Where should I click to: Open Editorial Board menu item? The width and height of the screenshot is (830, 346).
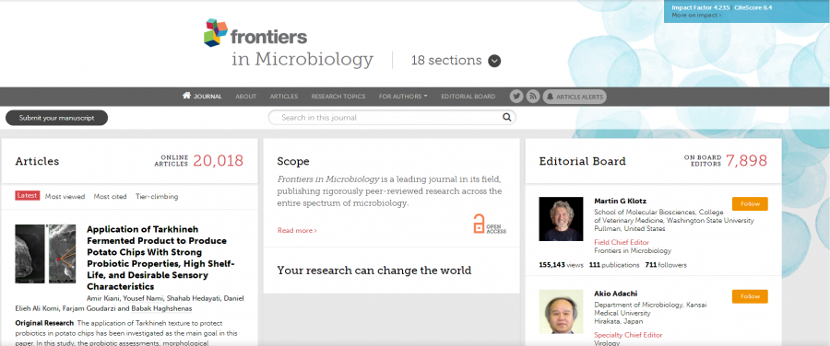[468, 97]
